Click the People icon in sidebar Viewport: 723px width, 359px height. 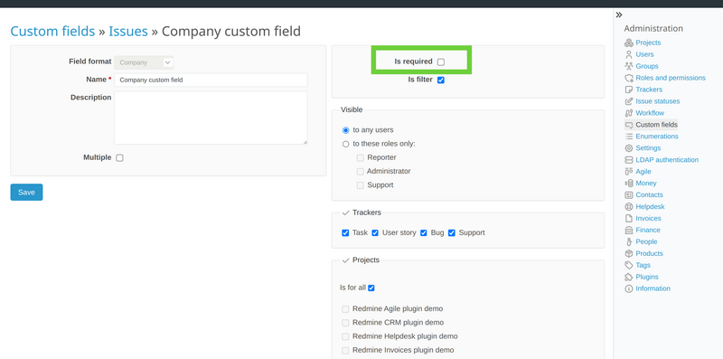tap(628, 241)
